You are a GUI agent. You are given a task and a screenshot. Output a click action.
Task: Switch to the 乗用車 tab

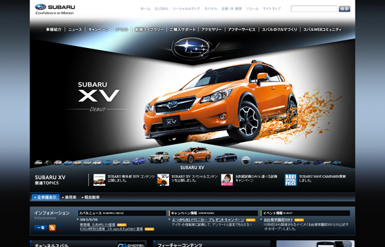pyautogui.click(x=69, y=198)
